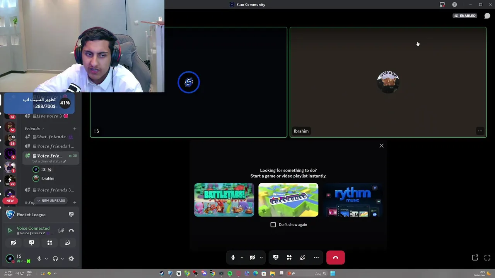Mute microphone in call control bar
Viewport: 495px width, 278px height.
click(233, 258)
